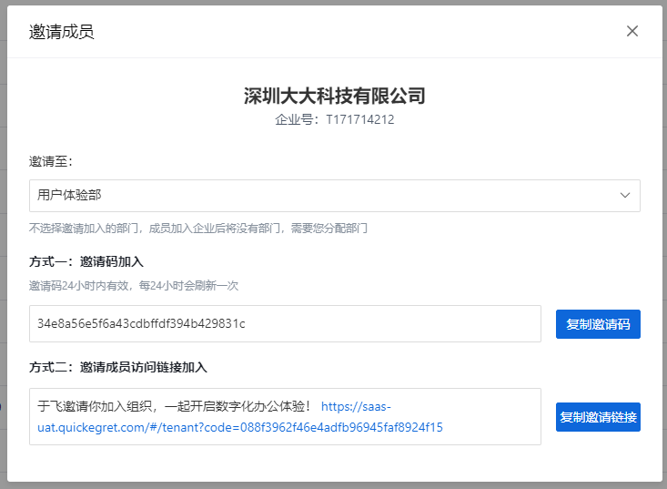Image resolution: width=667 pixels, height=489 pixels.
Task: Click the enterprise number T171714212
Action: [x=359, y=119]
